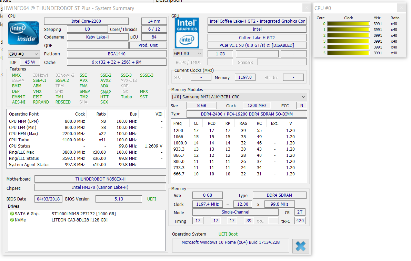This screenshot has height=261, width=411.
Task: Click the Mode Single-Channel field
Action: pyautogui.click(x=235, y=212)
